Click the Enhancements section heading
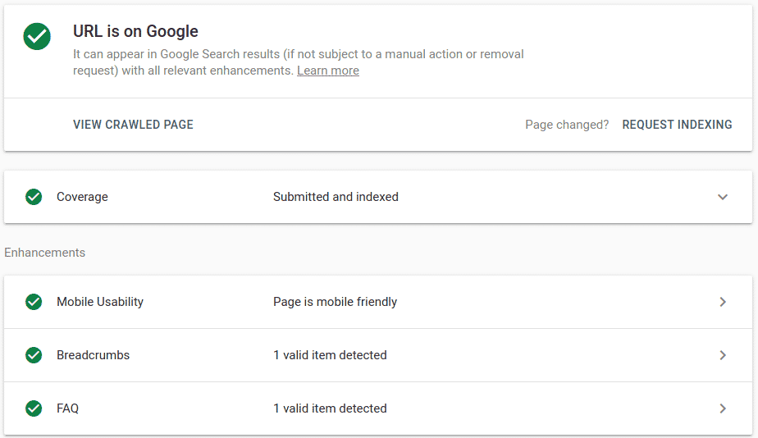Screen dimensions: 758x438 (x=45, y=253)
